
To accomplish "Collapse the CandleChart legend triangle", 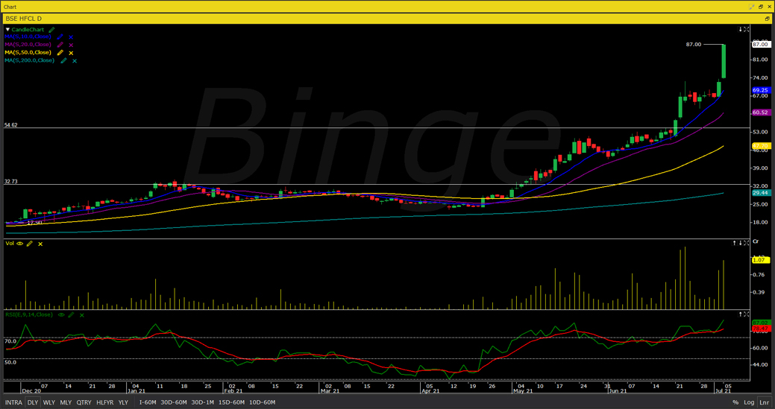I will 7,30.
